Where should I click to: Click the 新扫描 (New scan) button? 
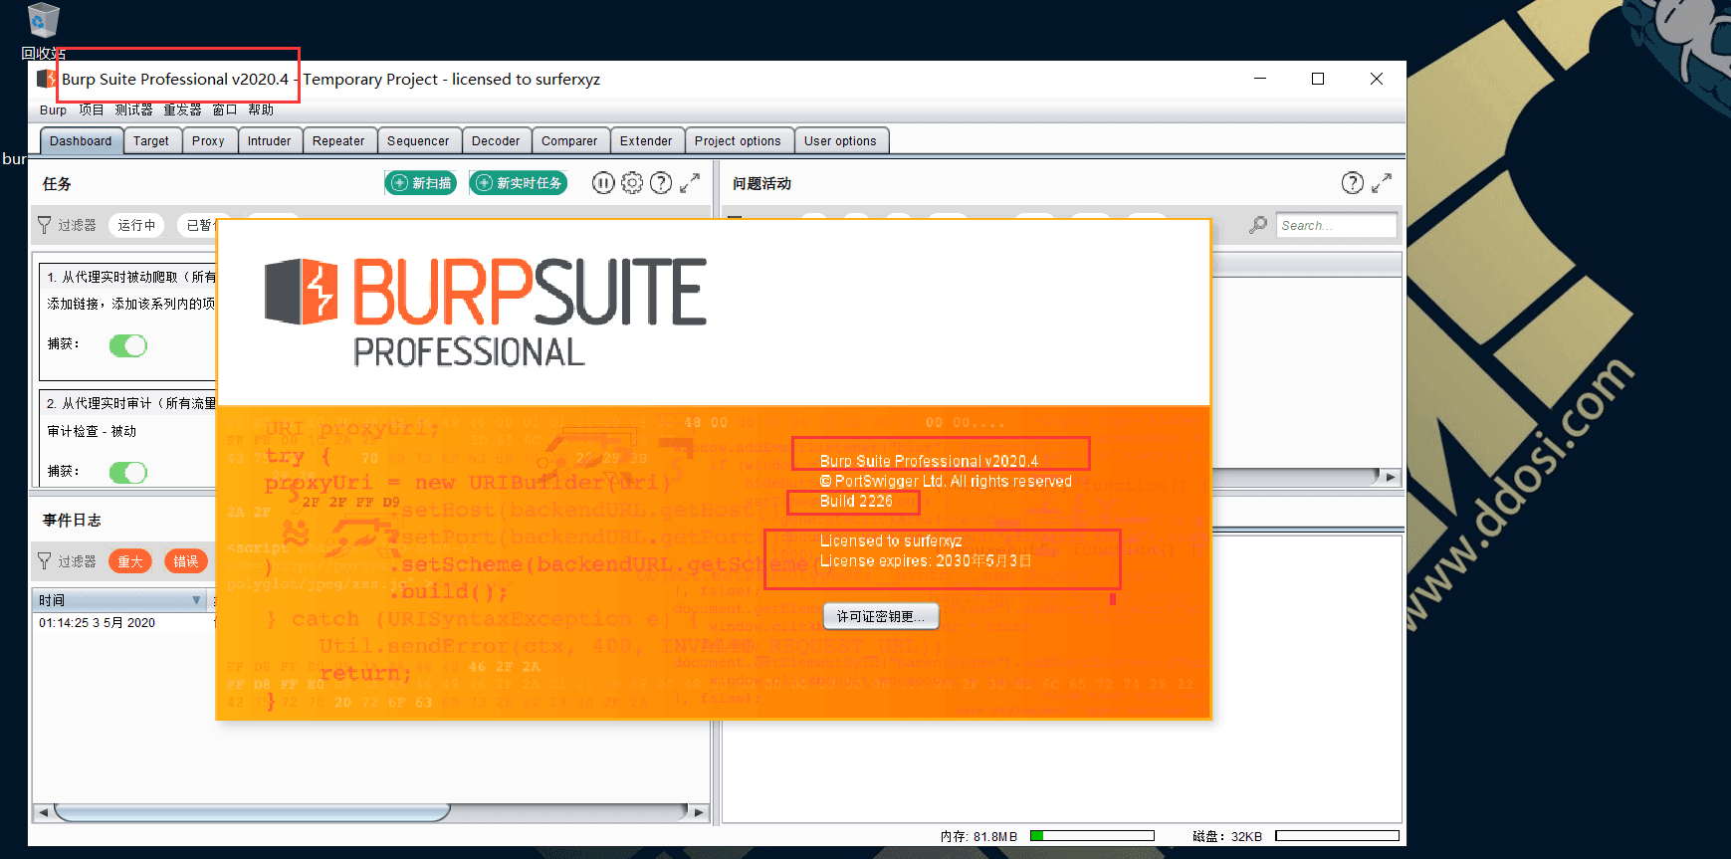[x=421, y=183]
